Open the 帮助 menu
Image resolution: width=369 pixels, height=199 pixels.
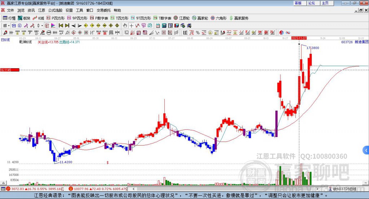pyautogui.click(x=117, y=10)
